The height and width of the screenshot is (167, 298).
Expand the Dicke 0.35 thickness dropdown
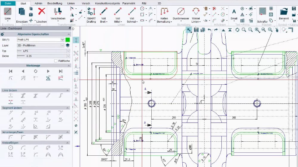point(68,56)
